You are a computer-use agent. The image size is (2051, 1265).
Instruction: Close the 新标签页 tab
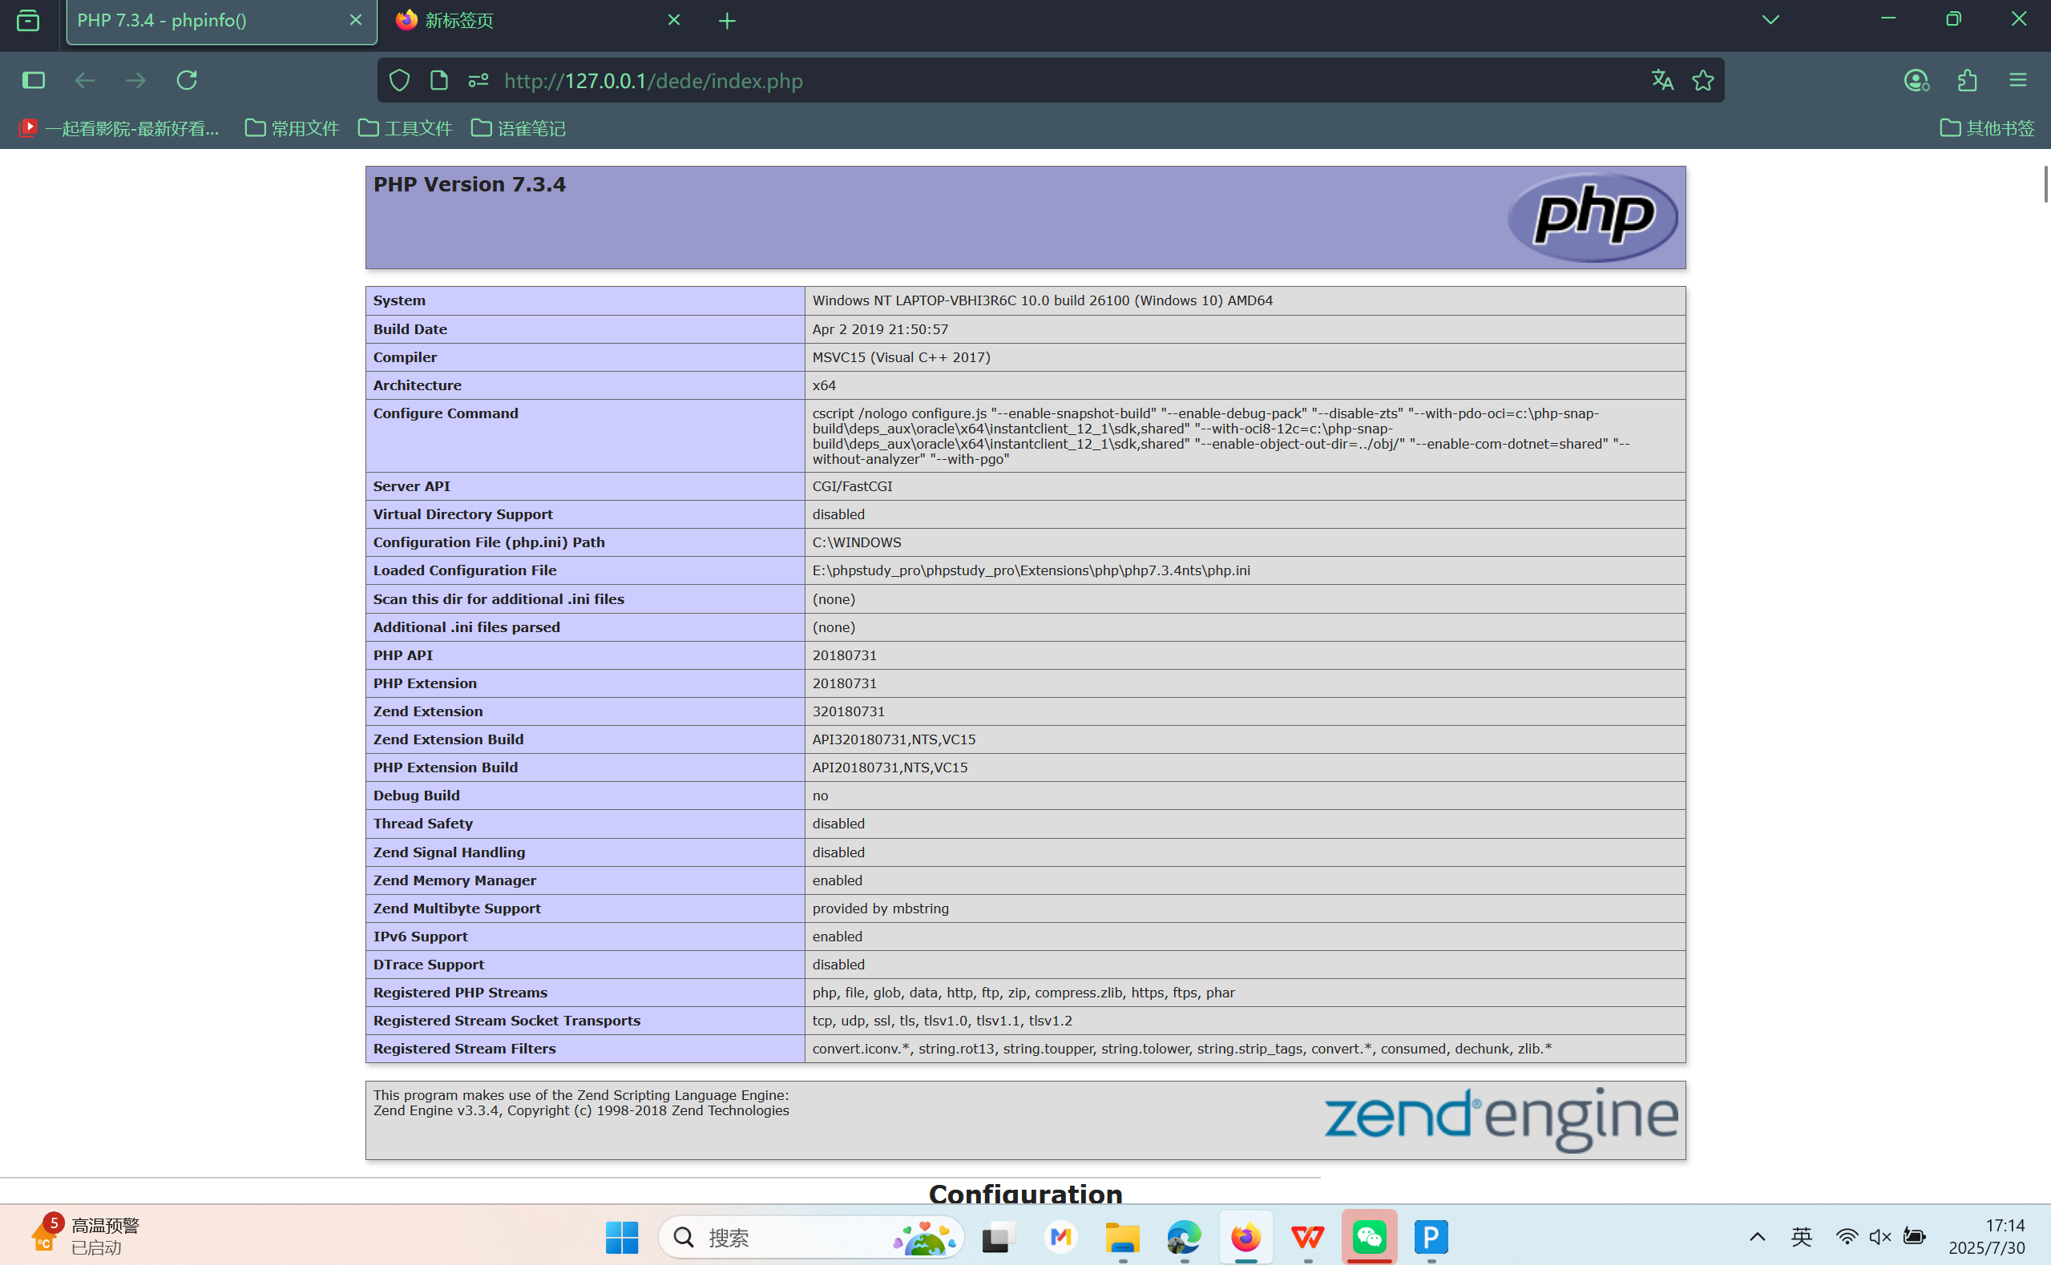(673, 20)
